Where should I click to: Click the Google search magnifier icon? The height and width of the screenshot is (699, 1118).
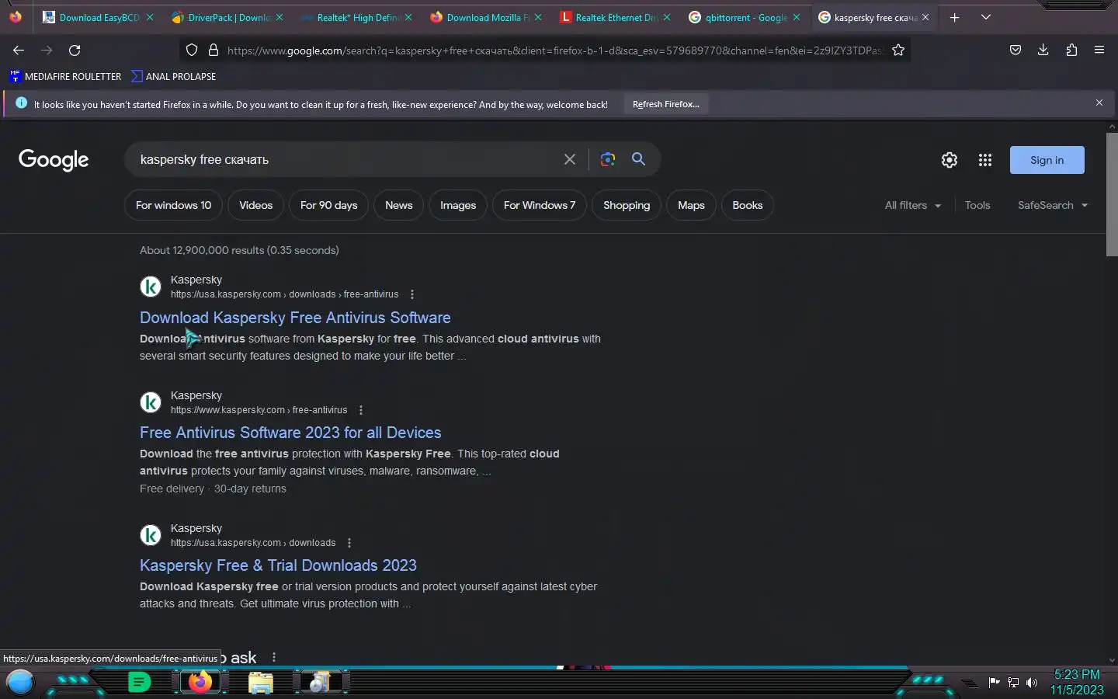(638, 159)
